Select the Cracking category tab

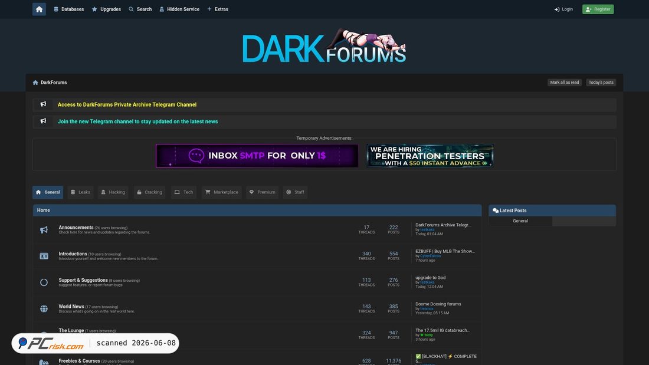coord(149,192)
